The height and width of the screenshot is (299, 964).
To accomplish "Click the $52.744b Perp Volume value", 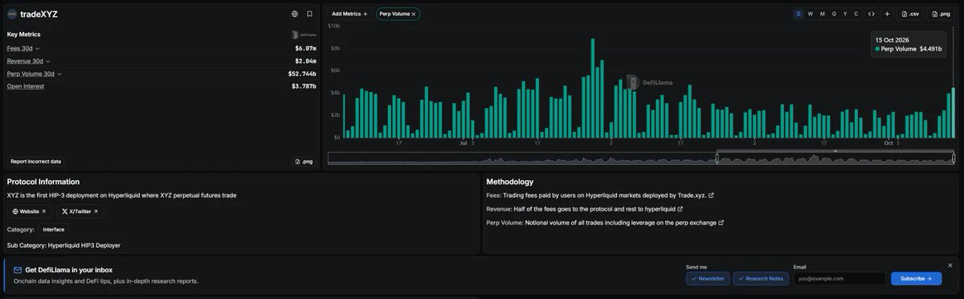I will pos(302,74).
